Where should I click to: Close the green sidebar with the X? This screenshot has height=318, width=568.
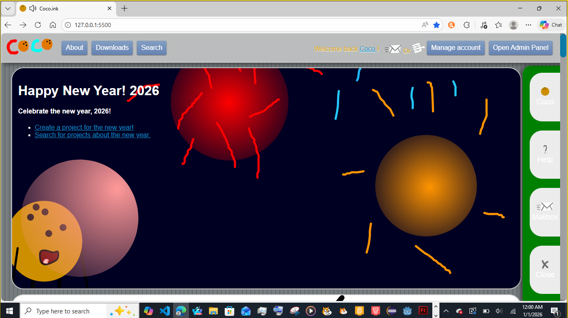pyautogui.click(x=545, y=269)
